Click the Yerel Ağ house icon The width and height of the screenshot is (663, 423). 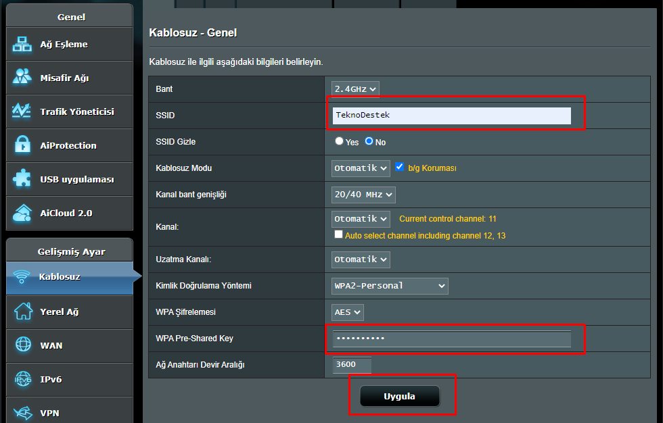coord(23,312)
